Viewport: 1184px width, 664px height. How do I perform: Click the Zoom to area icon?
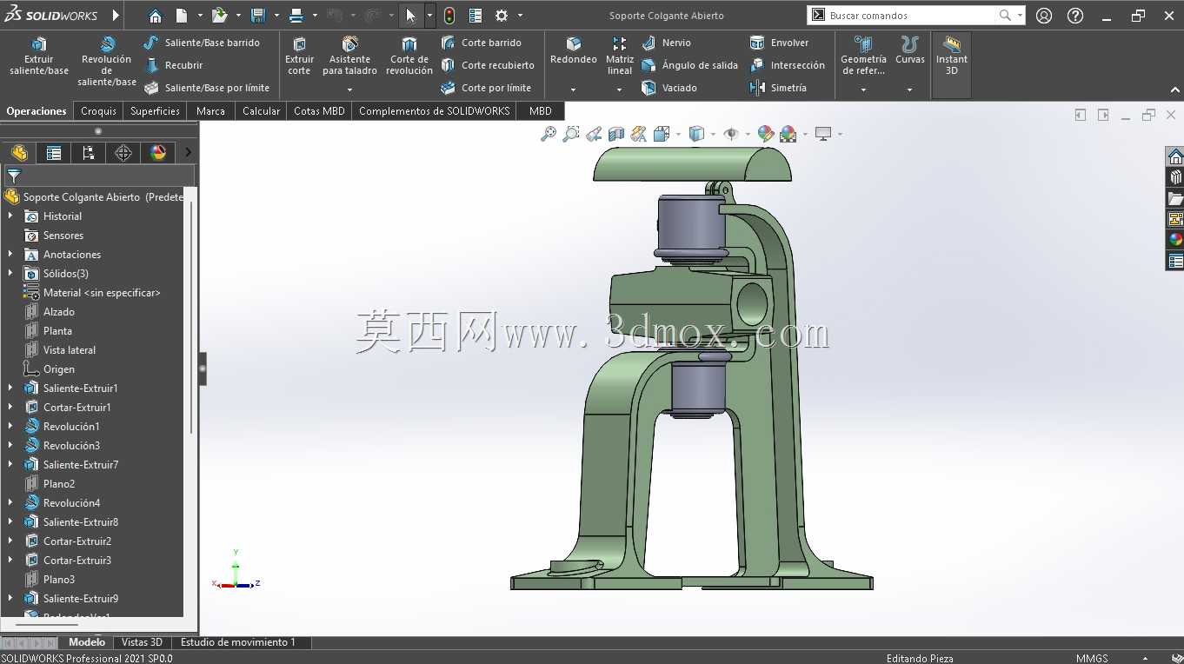click(571, 134)
